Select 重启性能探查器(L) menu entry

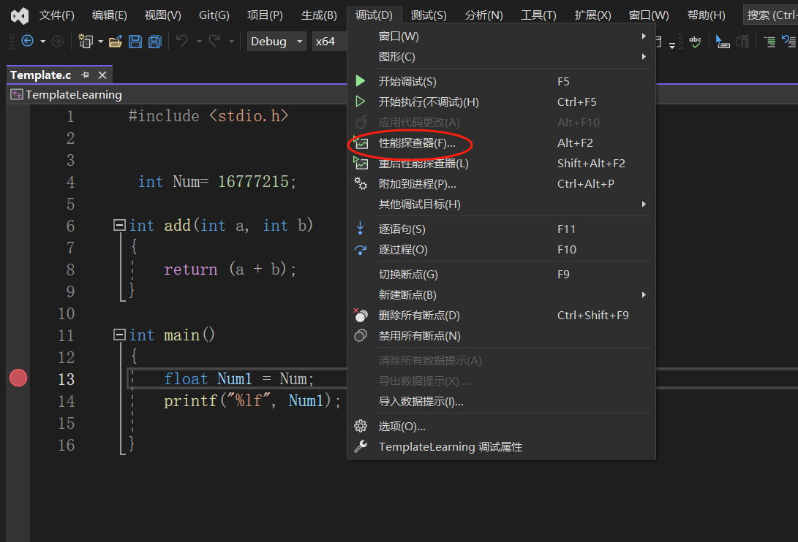(x=501, y=163)
